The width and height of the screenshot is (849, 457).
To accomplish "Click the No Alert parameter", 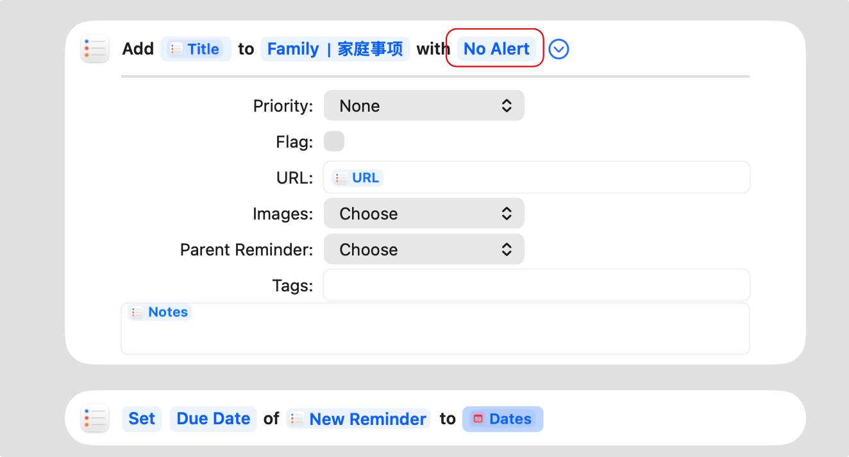I will pos(496,49).
